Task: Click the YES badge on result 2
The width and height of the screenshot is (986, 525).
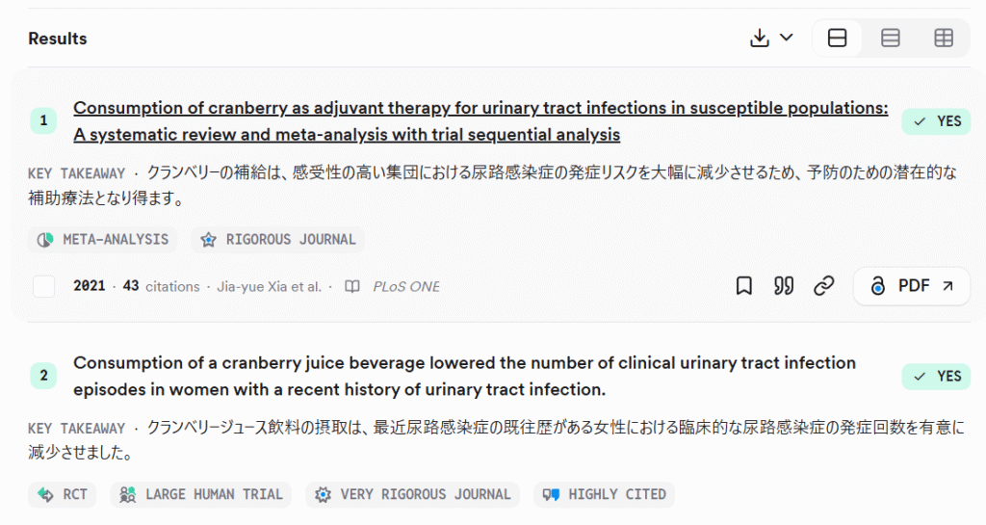Action: coord(936,377)
